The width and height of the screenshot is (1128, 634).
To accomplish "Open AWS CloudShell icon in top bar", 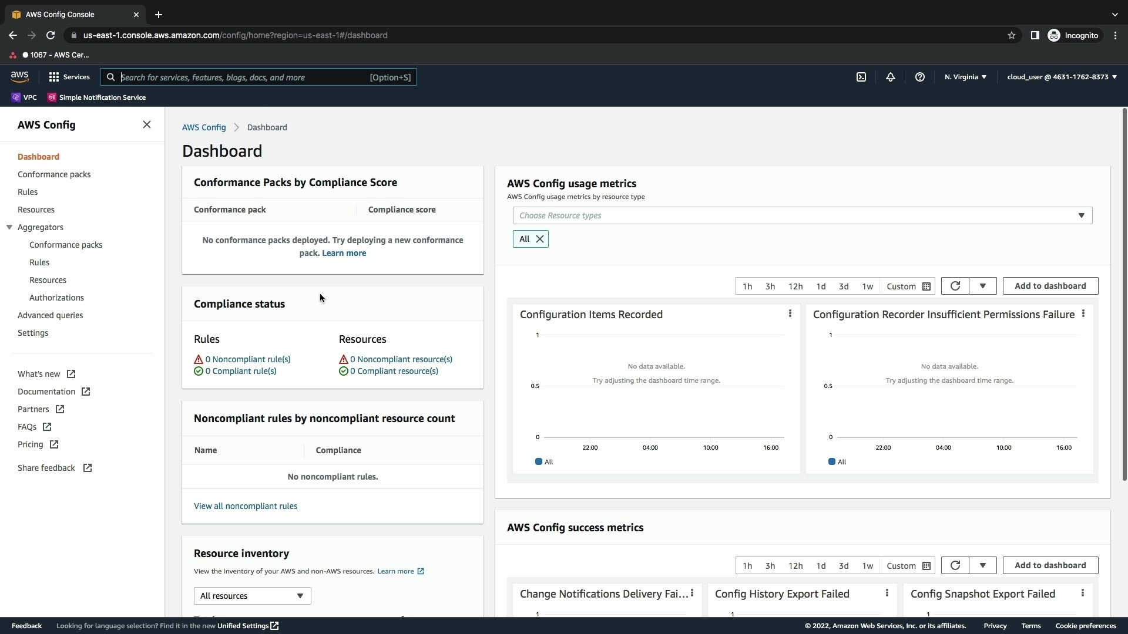I will click(861, 77).
